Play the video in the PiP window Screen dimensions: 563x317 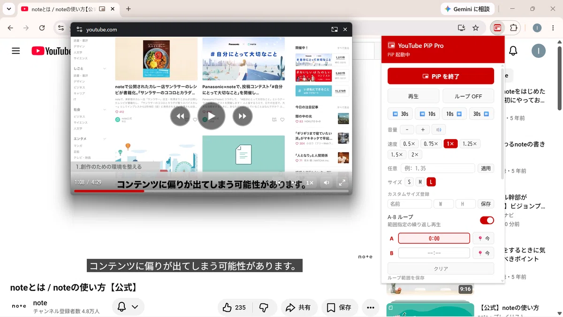click(x=211, y=116)
